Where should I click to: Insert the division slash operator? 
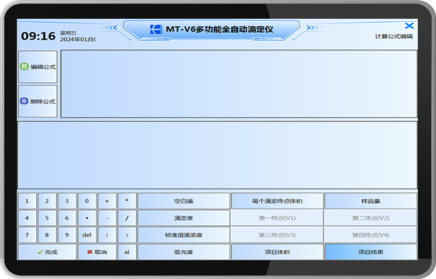click(127, 218)
